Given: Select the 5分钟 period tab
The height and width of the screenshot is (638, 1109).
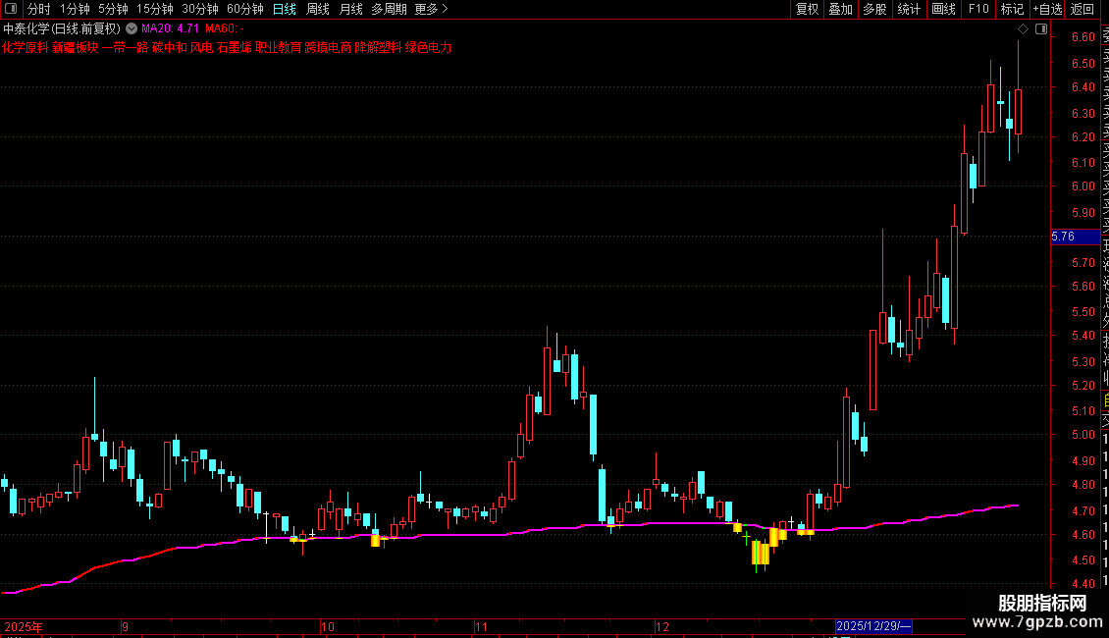Looking at the screenshot, I should pos(113,9).
